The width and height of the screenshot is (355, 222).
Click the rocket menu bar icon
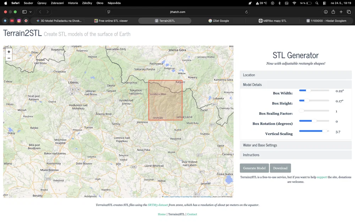pos(250,3)
